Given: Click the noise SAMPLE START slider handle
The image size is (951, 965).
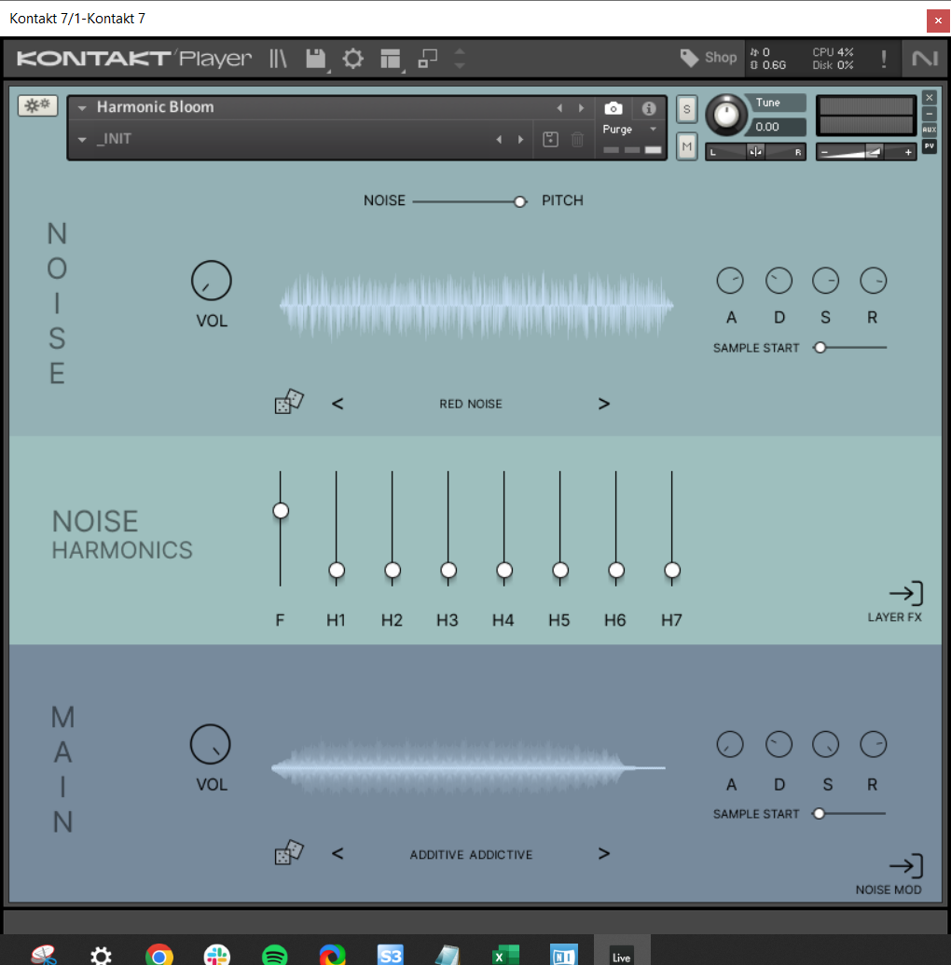Looking at the screenshot, I should click(820, 348).
